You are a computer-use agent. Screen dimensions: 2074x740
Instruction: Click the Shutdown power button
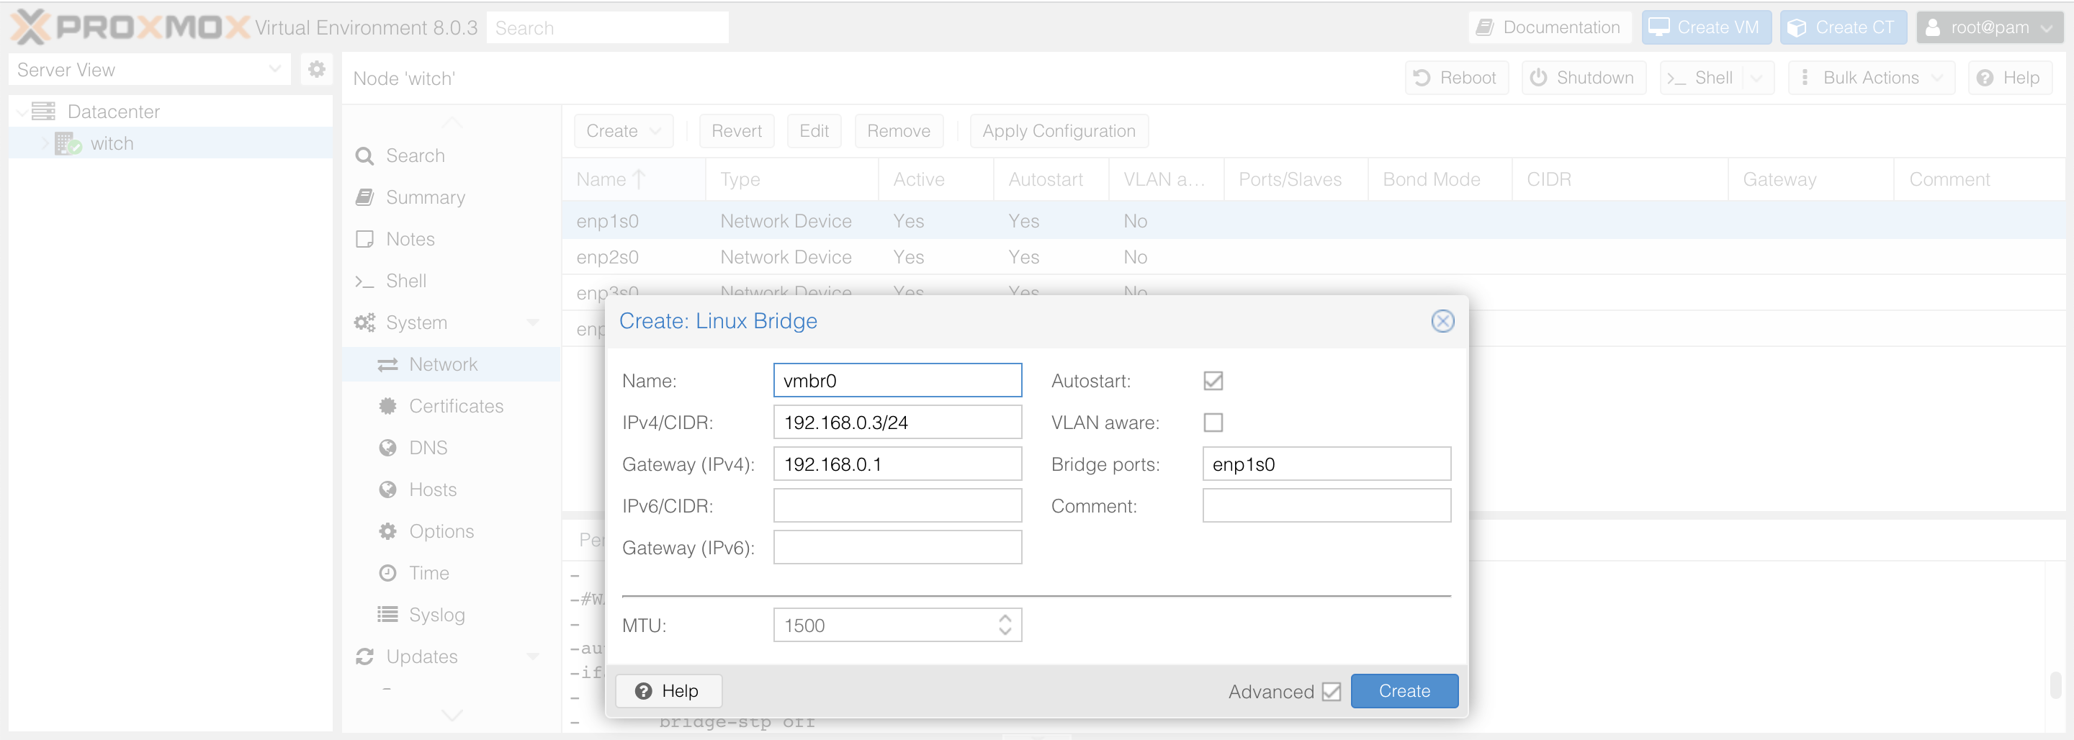pyautogui.click(x=1583, y=78)
